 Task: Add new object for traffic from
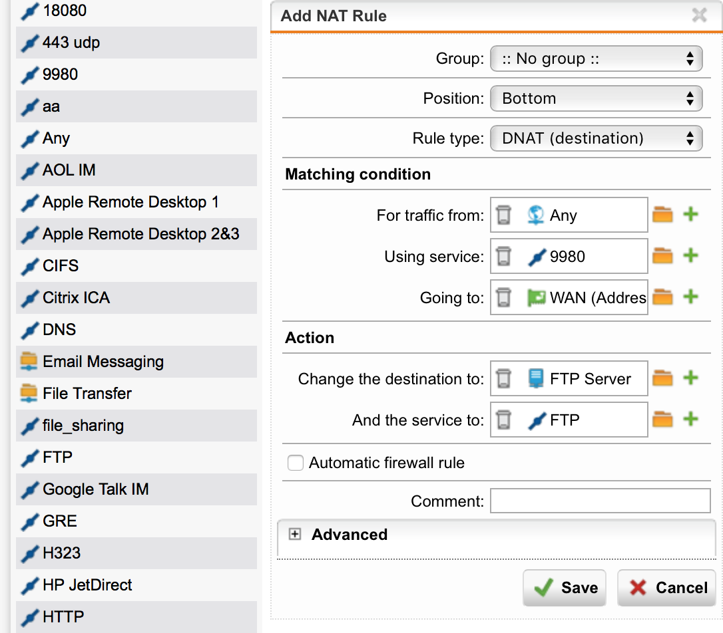(x=691, y=214)
